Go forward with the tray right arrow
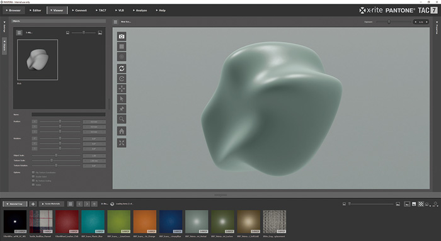Image resolution: width=441 pixels, height=241 pixels. (87, 204)
